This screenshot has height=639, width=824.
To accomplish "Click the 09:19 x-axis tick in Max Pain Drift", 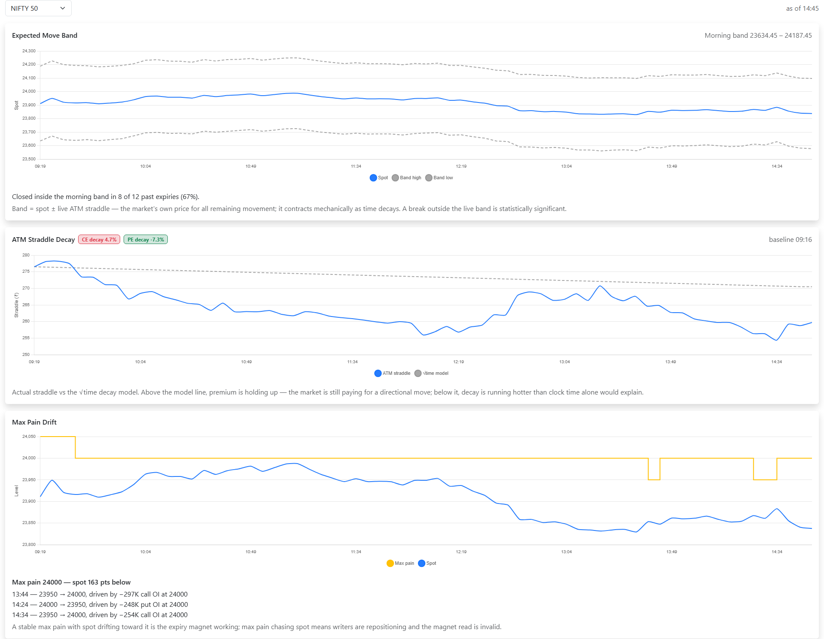I will coord(40,552).
